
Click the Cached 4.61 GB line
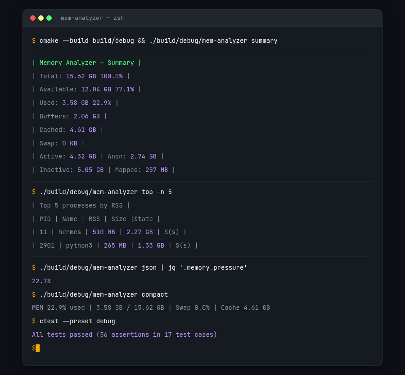(67, 130)
